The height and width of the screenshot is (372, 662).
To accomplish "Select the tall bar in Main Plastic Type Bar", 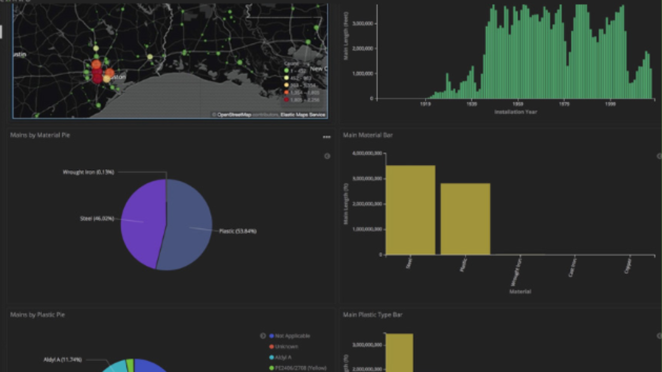I will (x=399, y=352).
